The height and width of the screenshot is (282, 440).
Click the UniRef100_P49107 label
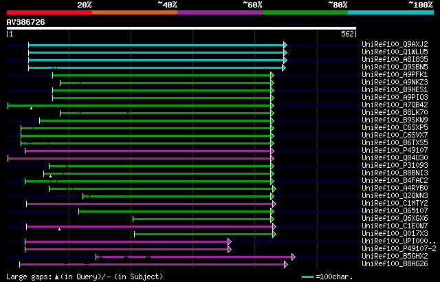point(395,151)
